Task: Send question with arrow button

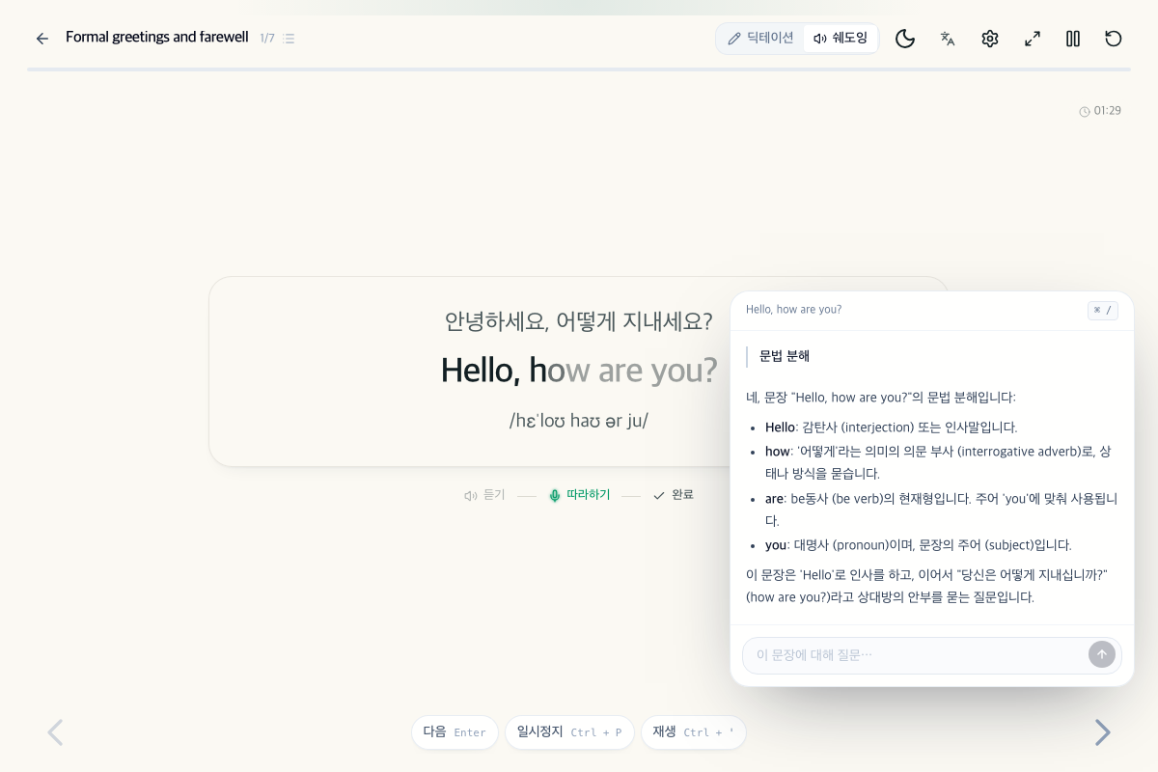Action: pos(1102,654)
